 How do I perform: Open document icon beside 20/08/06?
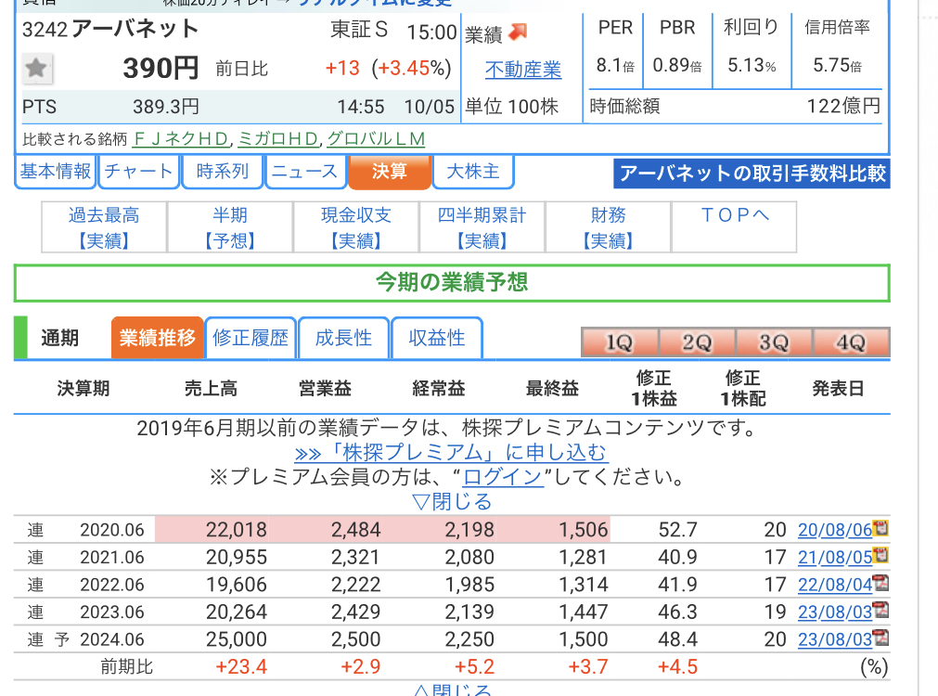point(880,528)
